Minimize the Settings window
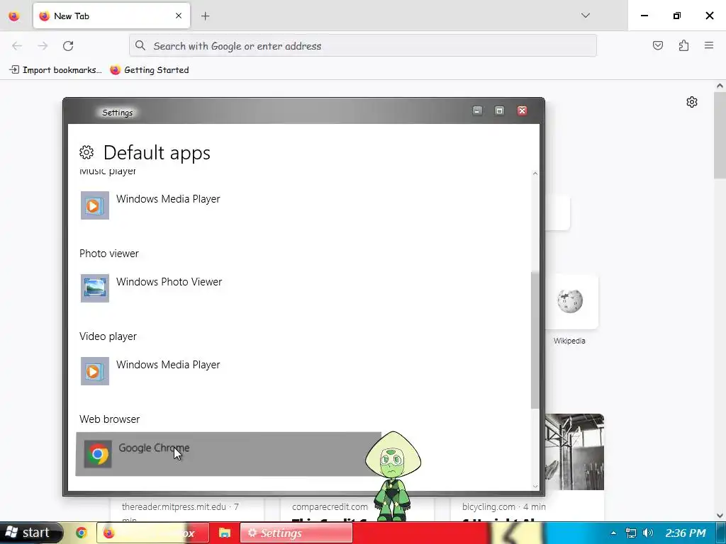The height and width of the screenshot is (544, 726). tap(477, 110)
